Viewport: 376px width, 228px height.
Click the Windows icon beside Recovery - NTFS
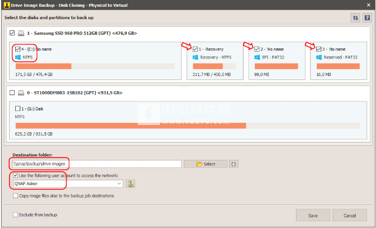(x=196, y=57)
